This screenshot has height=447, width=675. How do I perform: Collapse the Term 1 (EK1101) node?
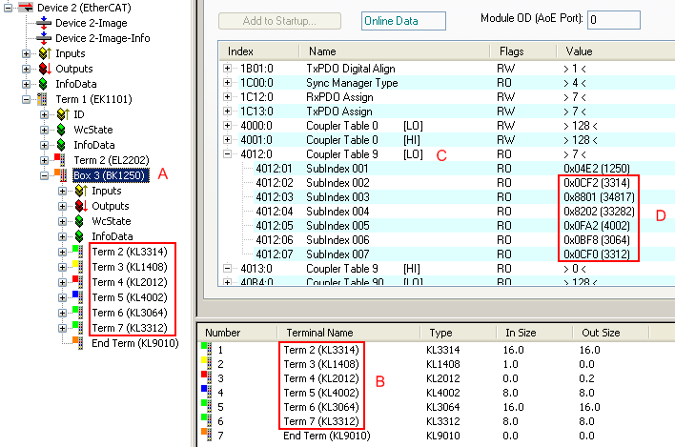26,99
